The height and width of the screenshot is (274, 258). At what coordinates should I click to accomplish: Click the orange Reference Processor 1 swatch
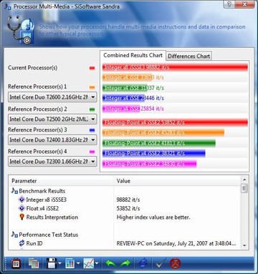pyautogui.click(x=92, y=87)
